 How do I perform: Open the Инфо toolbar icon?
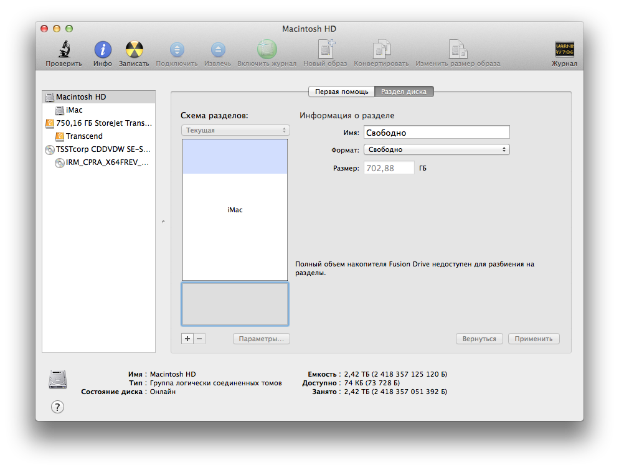103,50
